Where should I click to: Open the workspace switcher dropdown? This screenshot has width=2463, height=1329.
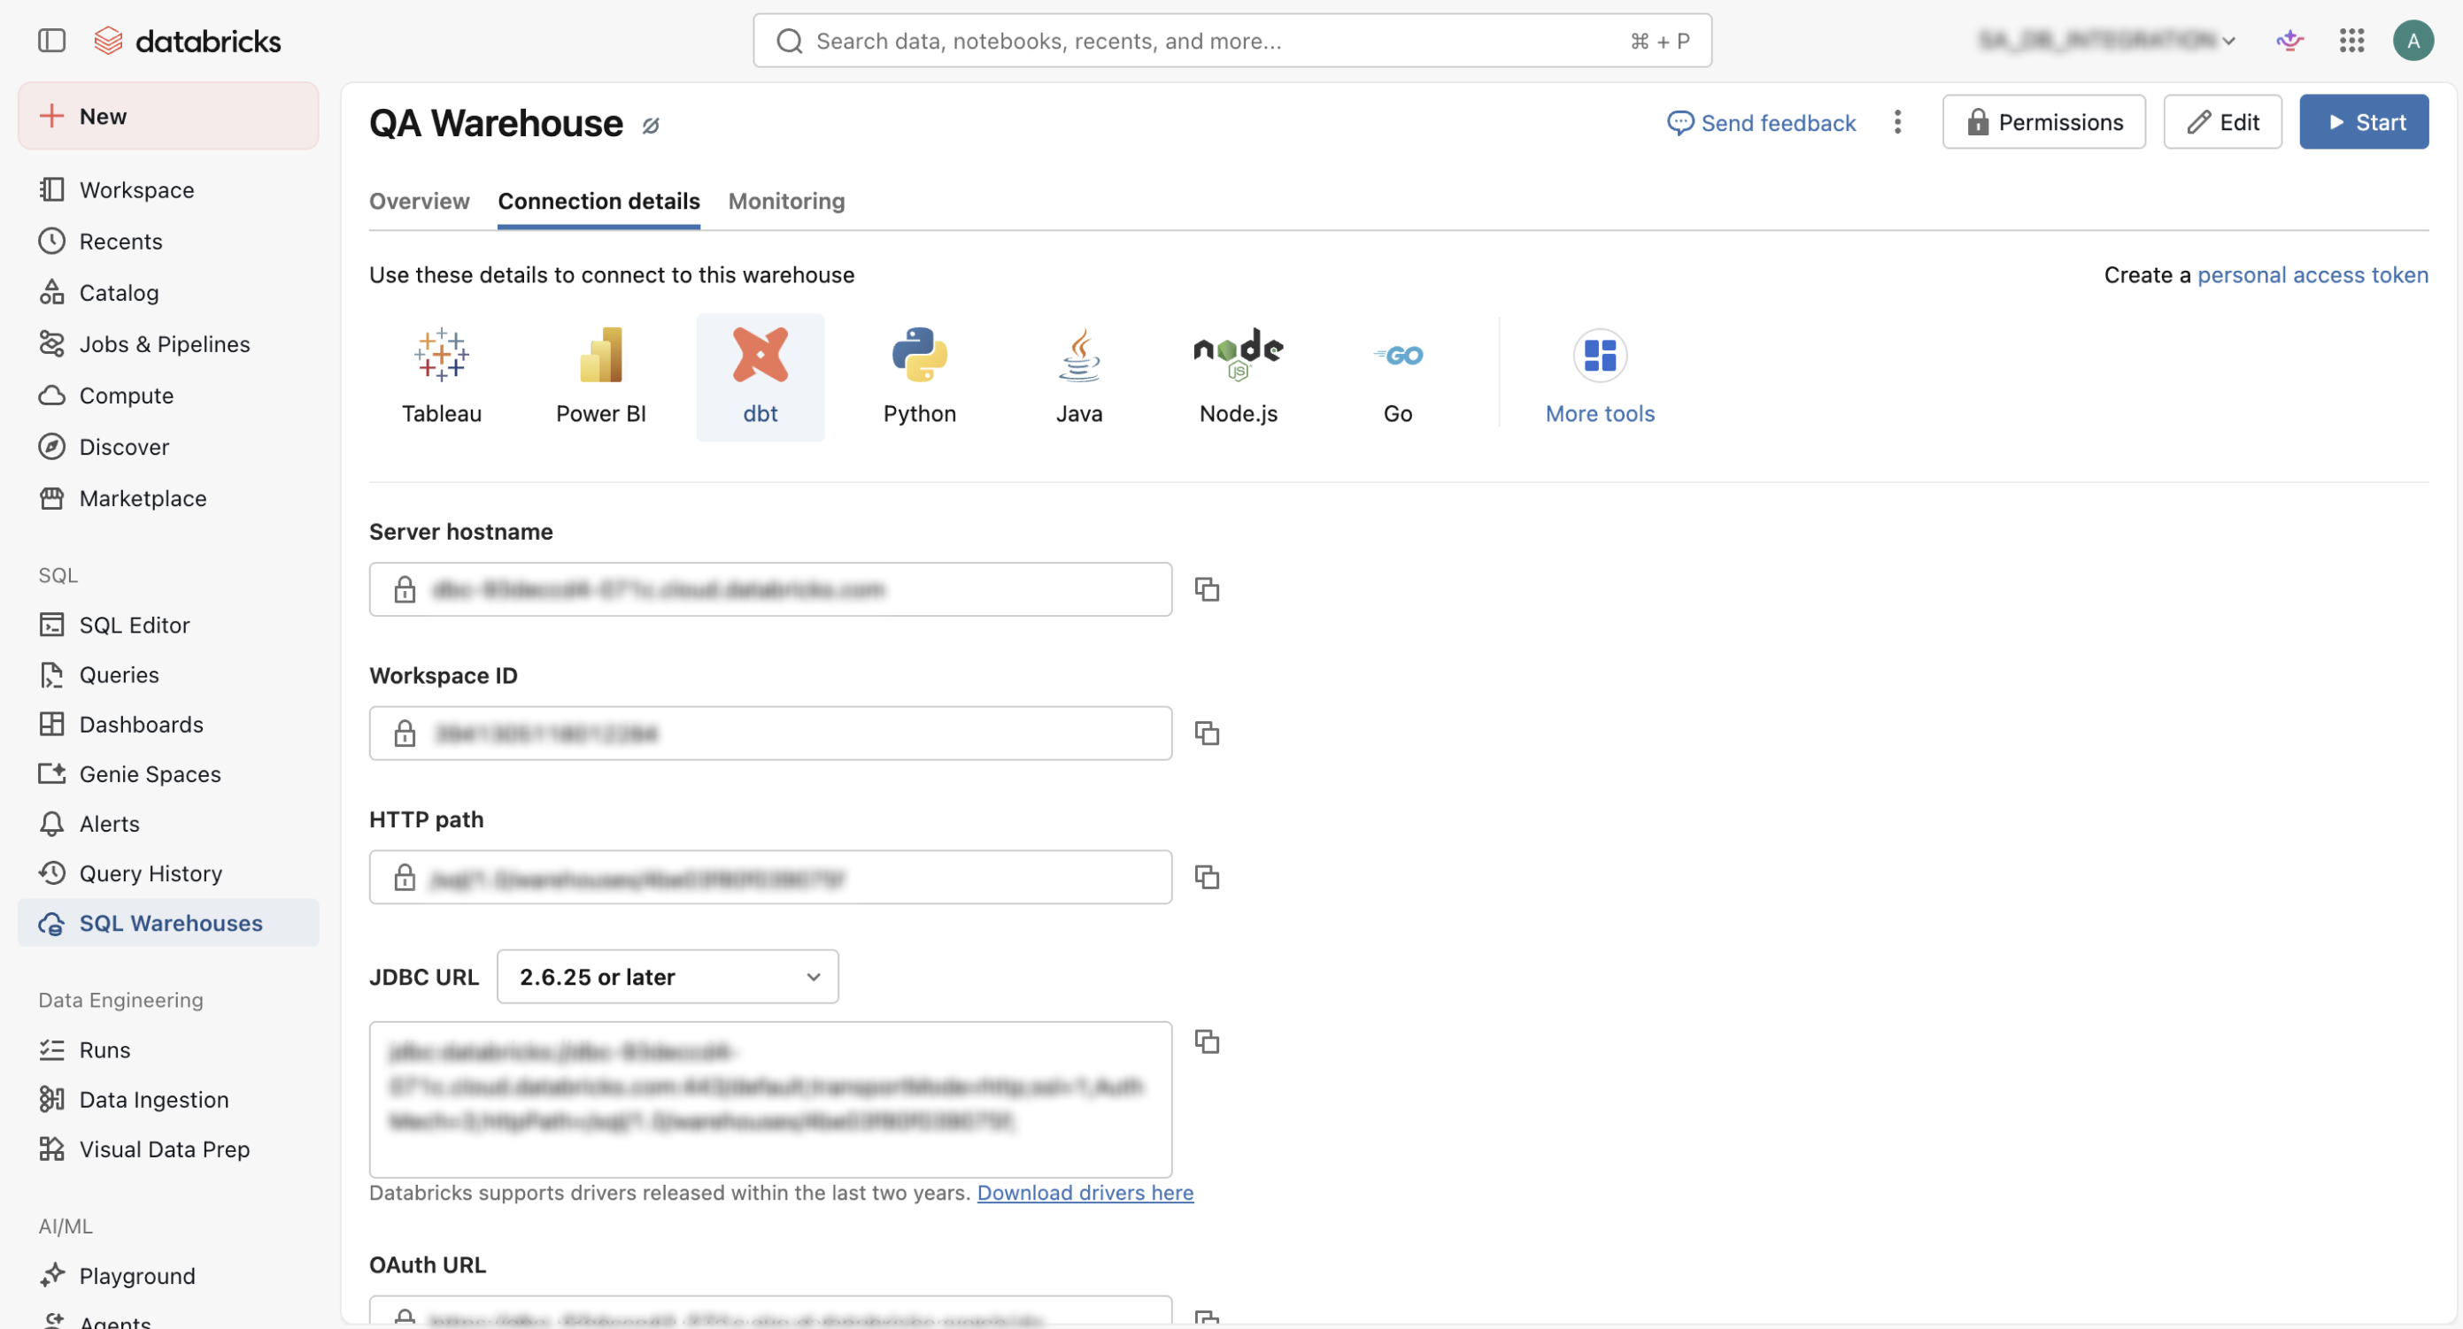point(2106,40)
